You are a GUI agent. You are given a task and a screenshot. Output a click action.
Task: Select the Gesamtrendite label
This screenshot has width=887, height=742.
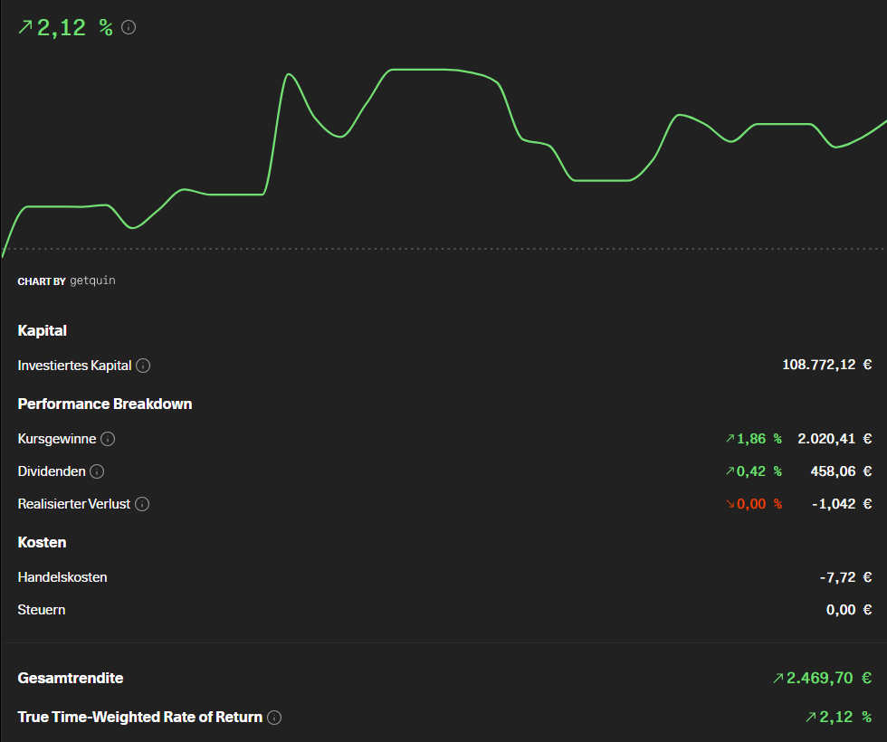point(71,678)
